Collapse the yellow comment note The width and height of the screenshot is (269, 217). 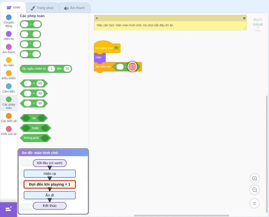(x=97, y=18)
